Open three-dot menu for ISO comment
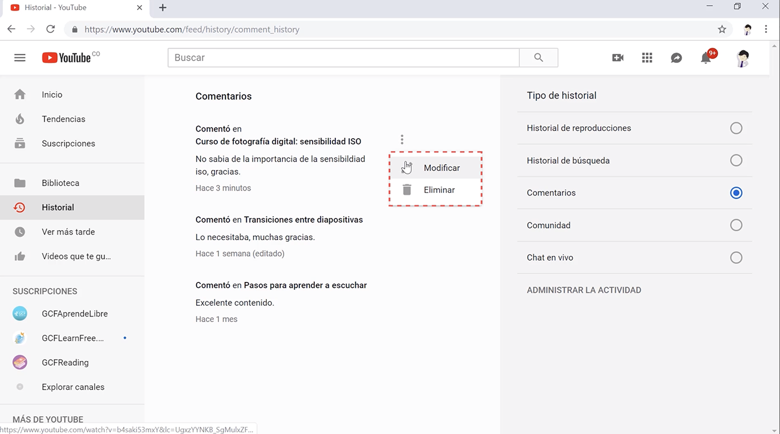Viewport: 780px width, 434px height. point(402,140)
